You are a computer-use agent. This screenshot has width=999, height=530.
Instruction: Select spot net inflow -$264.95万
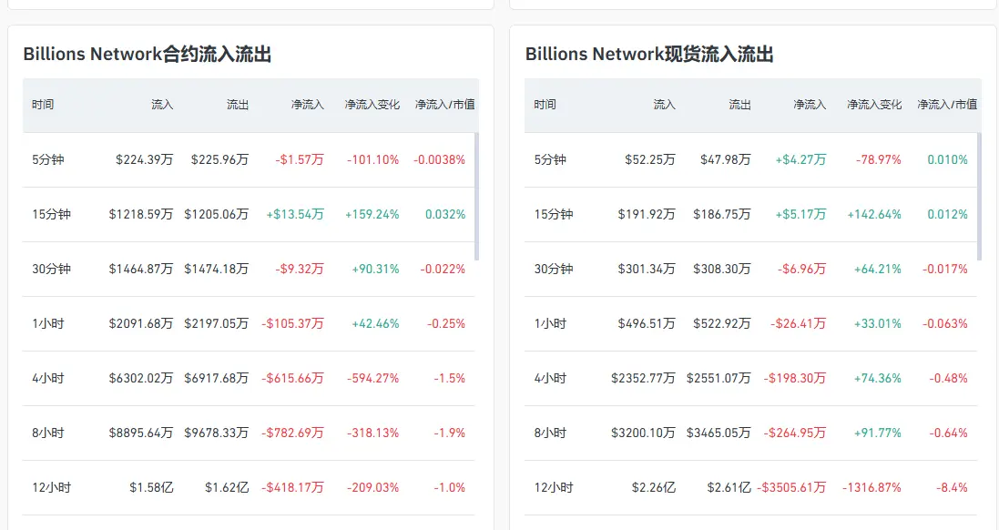click(795, 433)
